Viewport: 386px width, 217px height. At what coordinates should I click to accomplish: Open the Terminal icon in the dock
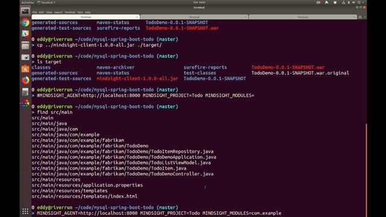click(x=25, y=11)
